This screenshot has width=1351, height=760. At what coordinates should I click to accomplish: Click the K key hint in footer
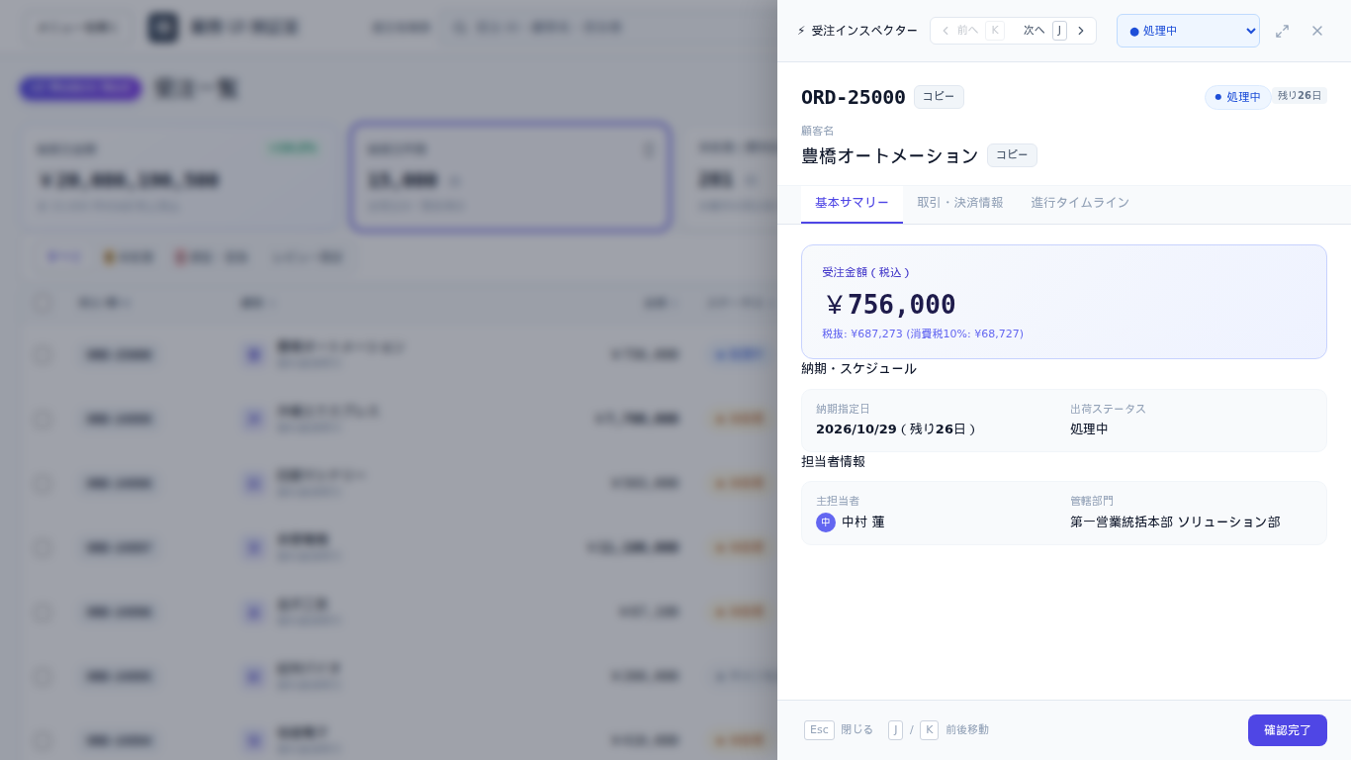pyautogui.click(x=929, y=730)
